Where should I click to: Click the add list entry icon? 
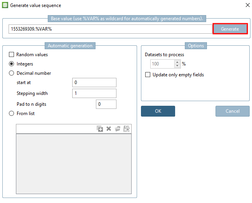pyautogui.click(x=100, y=129)
